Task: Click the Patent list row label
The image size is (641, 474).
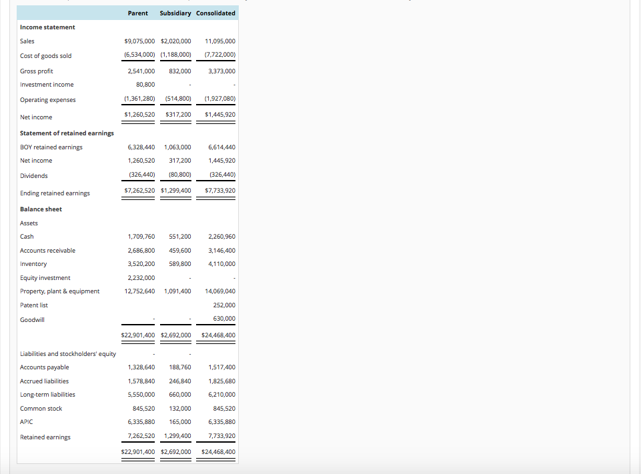Action: click(33, 305)
